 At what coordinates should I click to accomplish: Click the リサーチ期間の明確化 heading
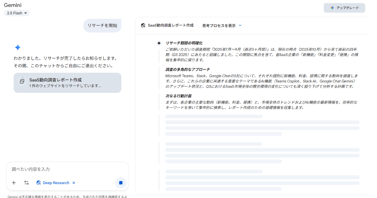click(x=184, y=43)
